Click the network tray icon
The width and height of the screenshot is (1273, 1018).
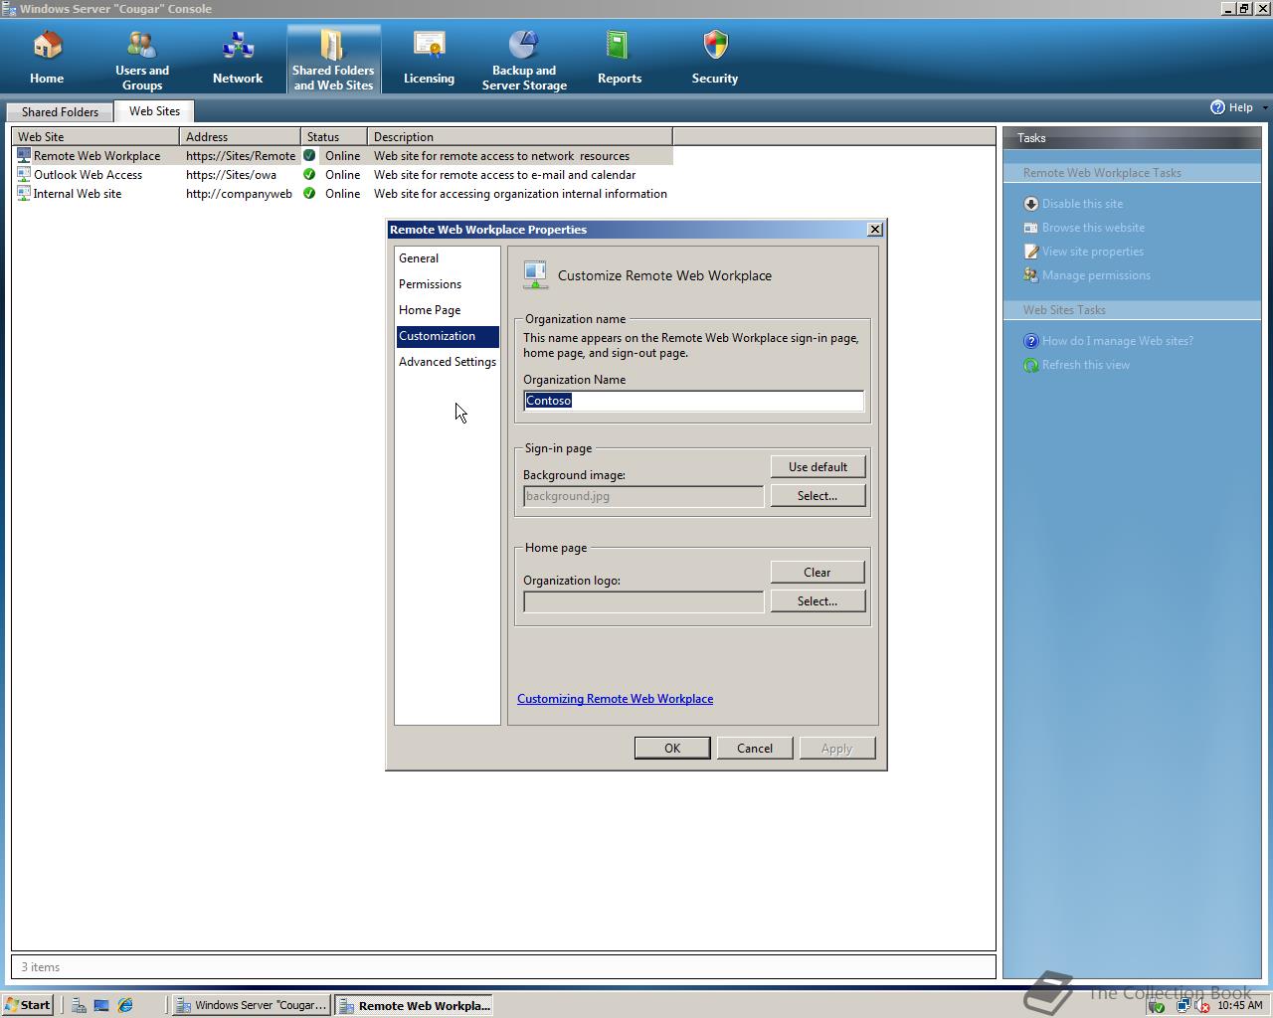[x=1182, y=1005]
